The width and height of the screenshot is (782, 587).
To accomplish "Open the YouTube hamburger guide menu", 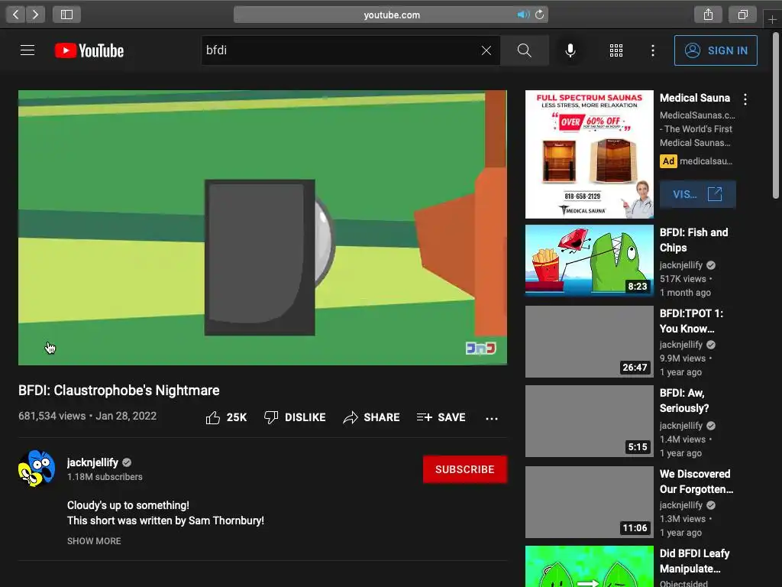I will 27,50.
